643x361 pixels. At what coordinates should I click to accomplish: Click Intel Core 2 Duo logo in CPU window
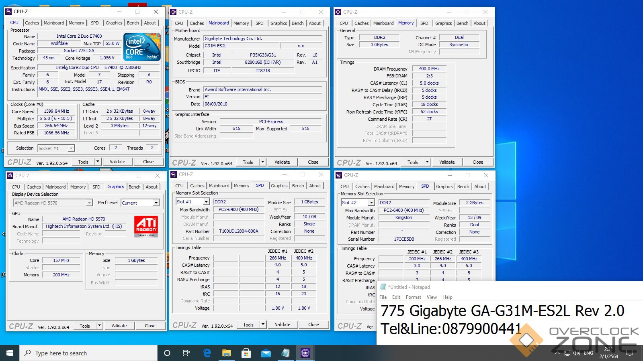(x=143, y=47)
